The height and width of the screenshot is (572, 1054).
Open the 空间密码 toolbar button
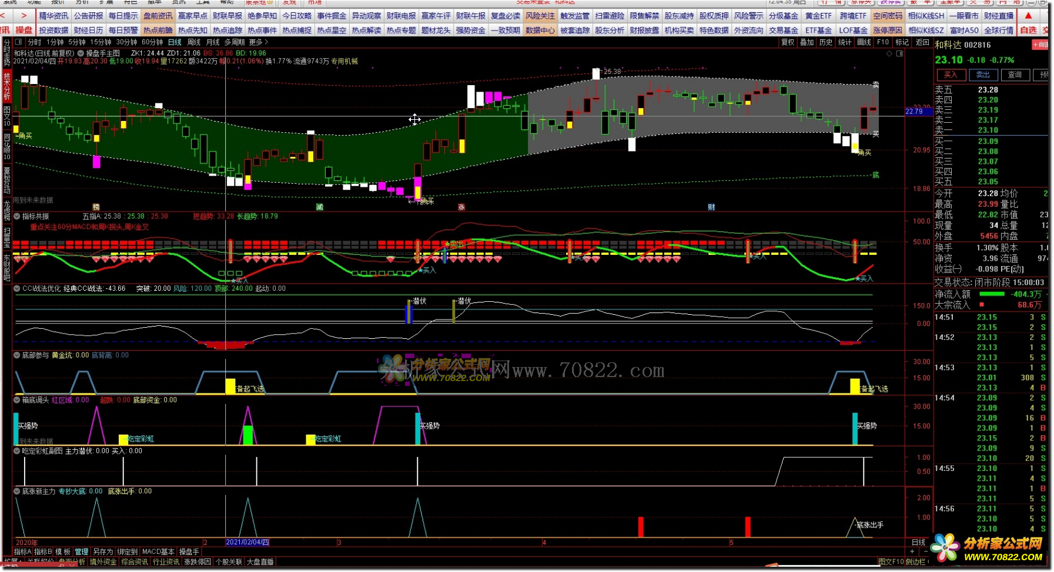pyautogui.click(x=888, y=16)
